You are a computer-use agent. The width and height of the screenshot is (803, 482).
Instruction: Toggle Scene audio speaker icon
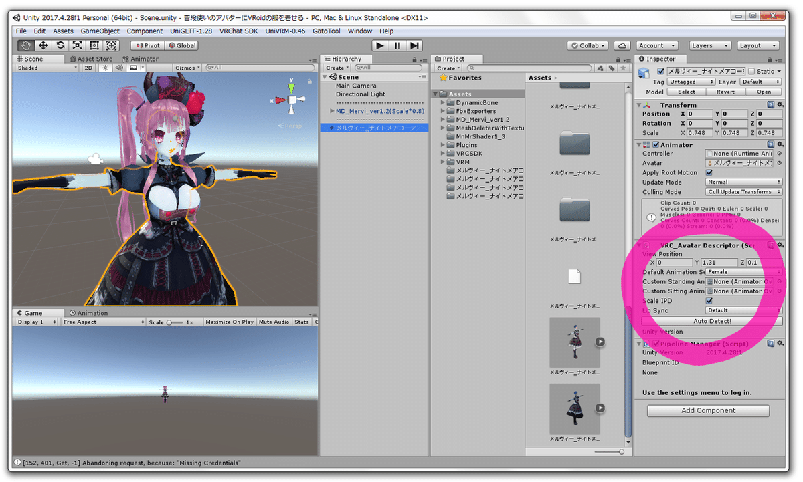119,68
